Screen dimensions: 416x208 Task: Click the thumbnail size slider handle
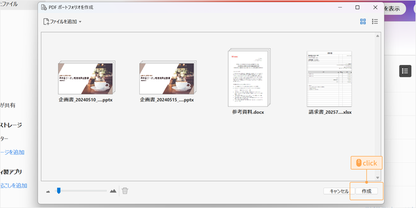pyautogui.click(x=59, y=190)
